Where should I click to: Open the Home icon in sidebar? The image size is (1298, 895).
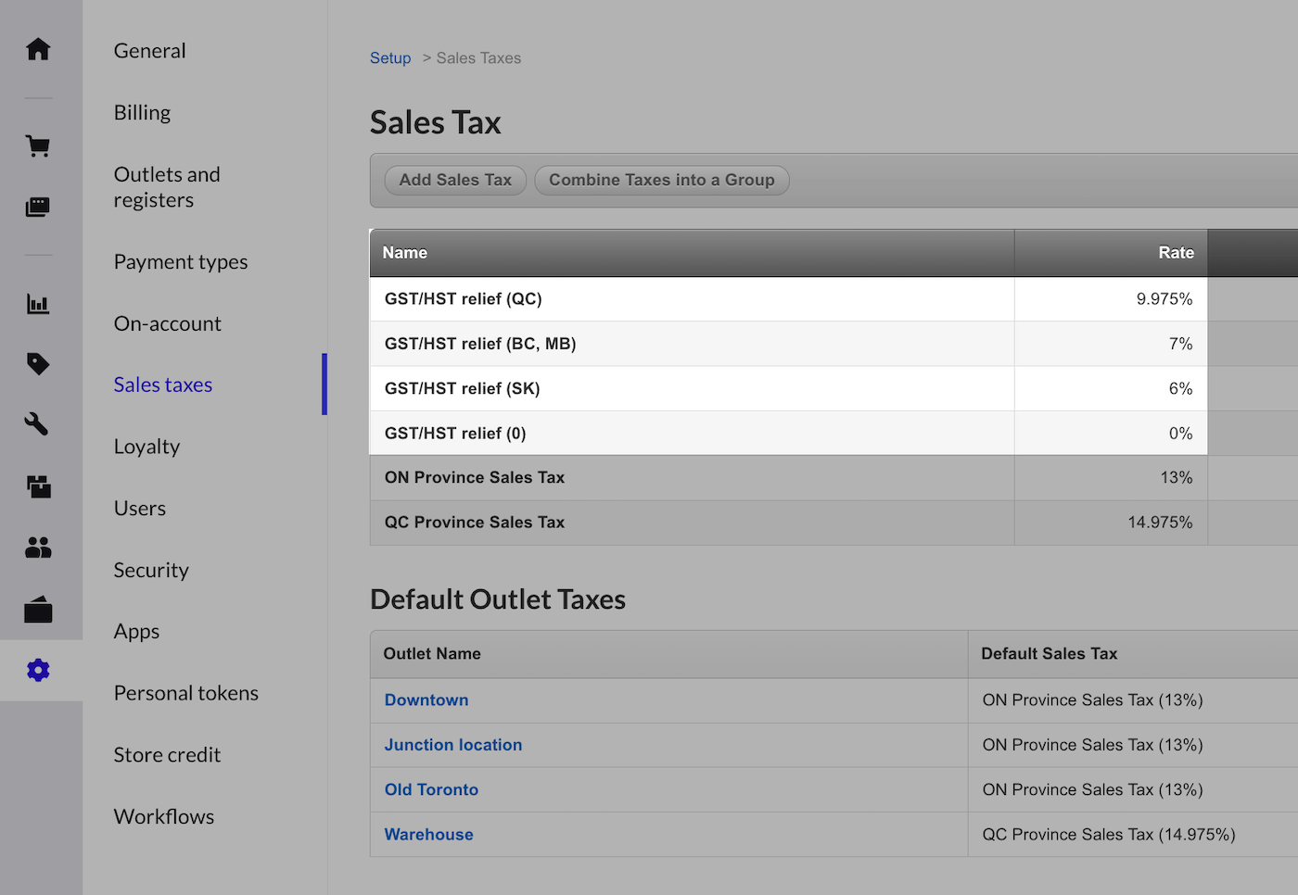pos(38,49)
